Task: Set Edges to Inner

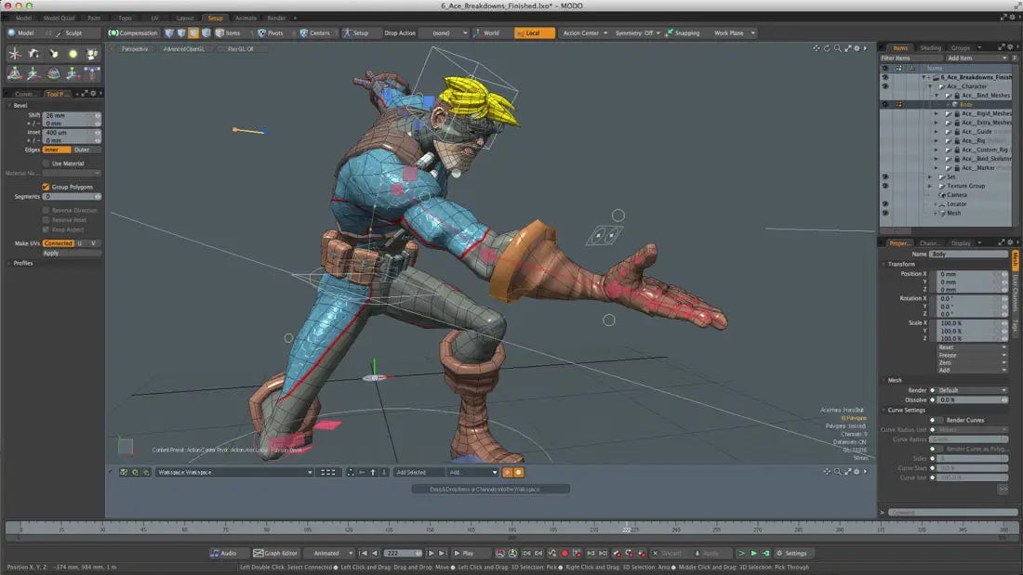Action: [x=56, y=150]
